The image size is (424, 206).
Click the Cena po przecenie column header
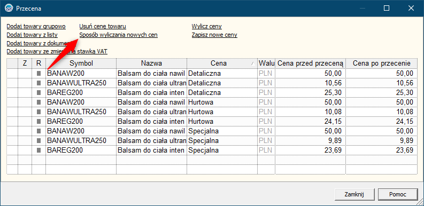pos(382,63)
